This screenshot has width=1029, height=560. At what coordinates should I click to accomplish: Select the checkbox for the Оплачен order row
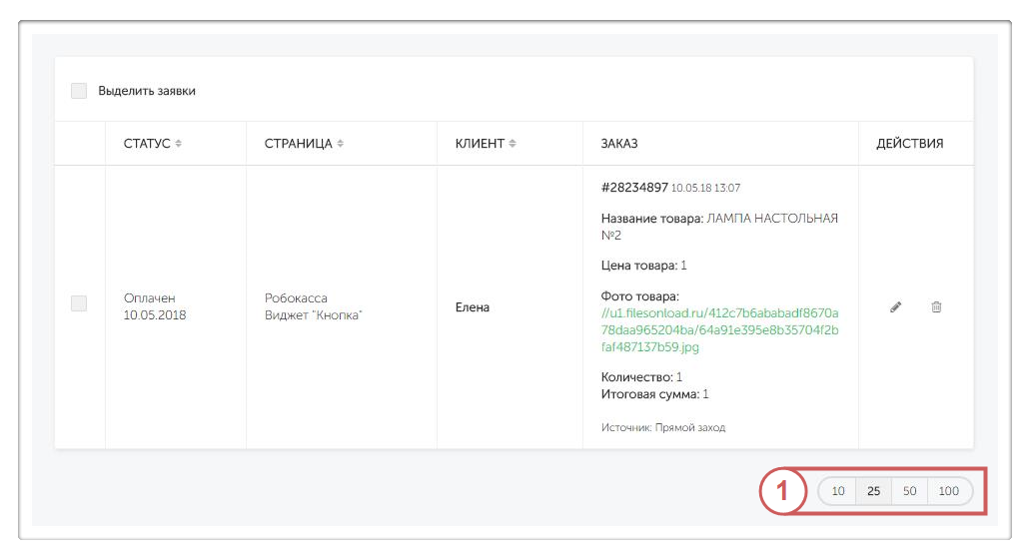[x=79, y=303]
